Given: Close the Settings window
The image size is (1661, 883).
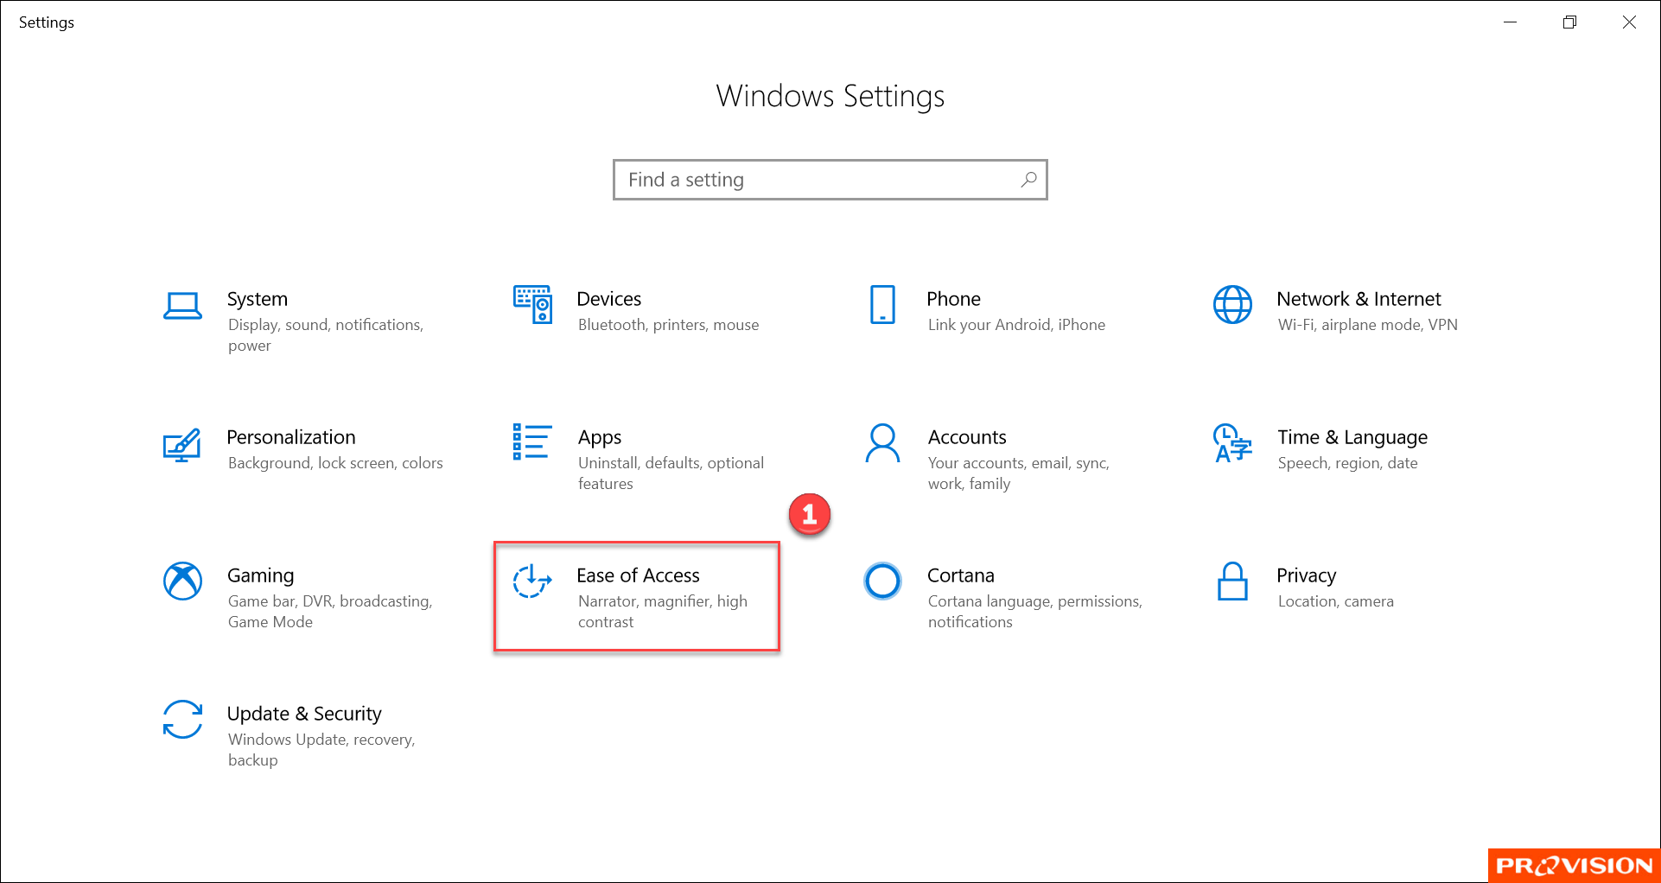Looking at the screenshot, I should click(1629, 22).
